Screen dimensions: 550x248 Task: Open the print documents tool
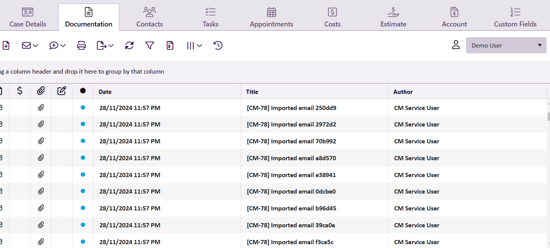tap(81, 45)
